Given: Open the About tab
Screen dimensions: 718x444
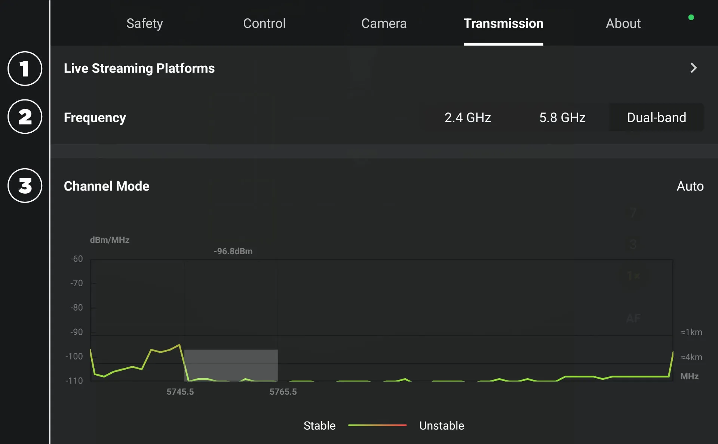Looking at the screenshot, I should 623,23.
